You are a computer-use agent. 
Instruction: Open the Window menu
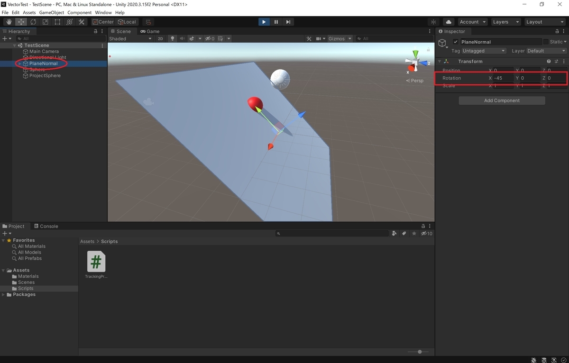(x=103, y=12)
